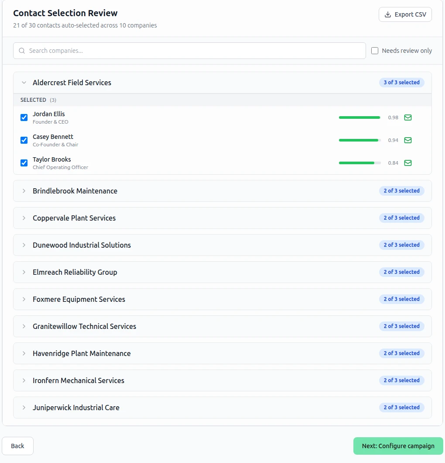This screenshot has height=463, width=445.
Task: Click the email icon for Jordan Ellis
Action: 407,117
